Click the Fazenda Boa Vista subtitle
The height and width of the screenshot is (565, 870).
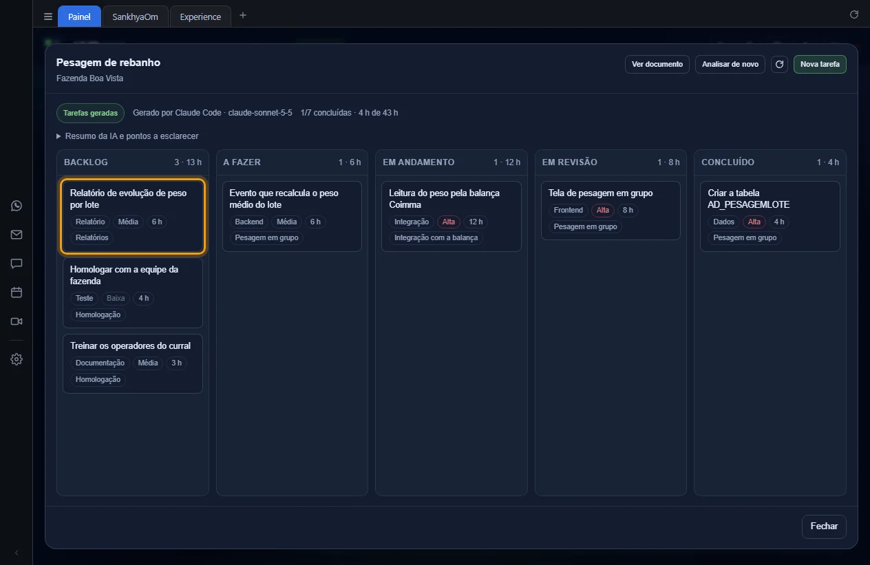click(90, 78)
